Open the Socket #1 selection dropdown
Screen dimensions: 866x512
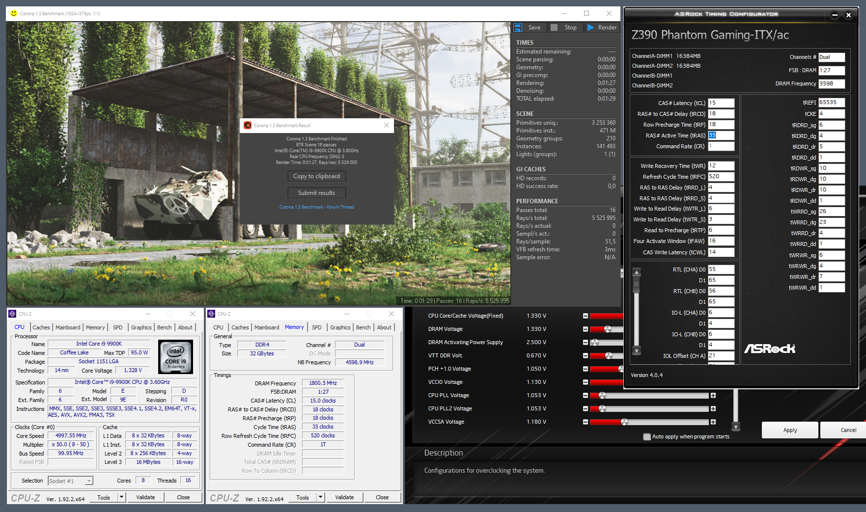tap(89, 481)
